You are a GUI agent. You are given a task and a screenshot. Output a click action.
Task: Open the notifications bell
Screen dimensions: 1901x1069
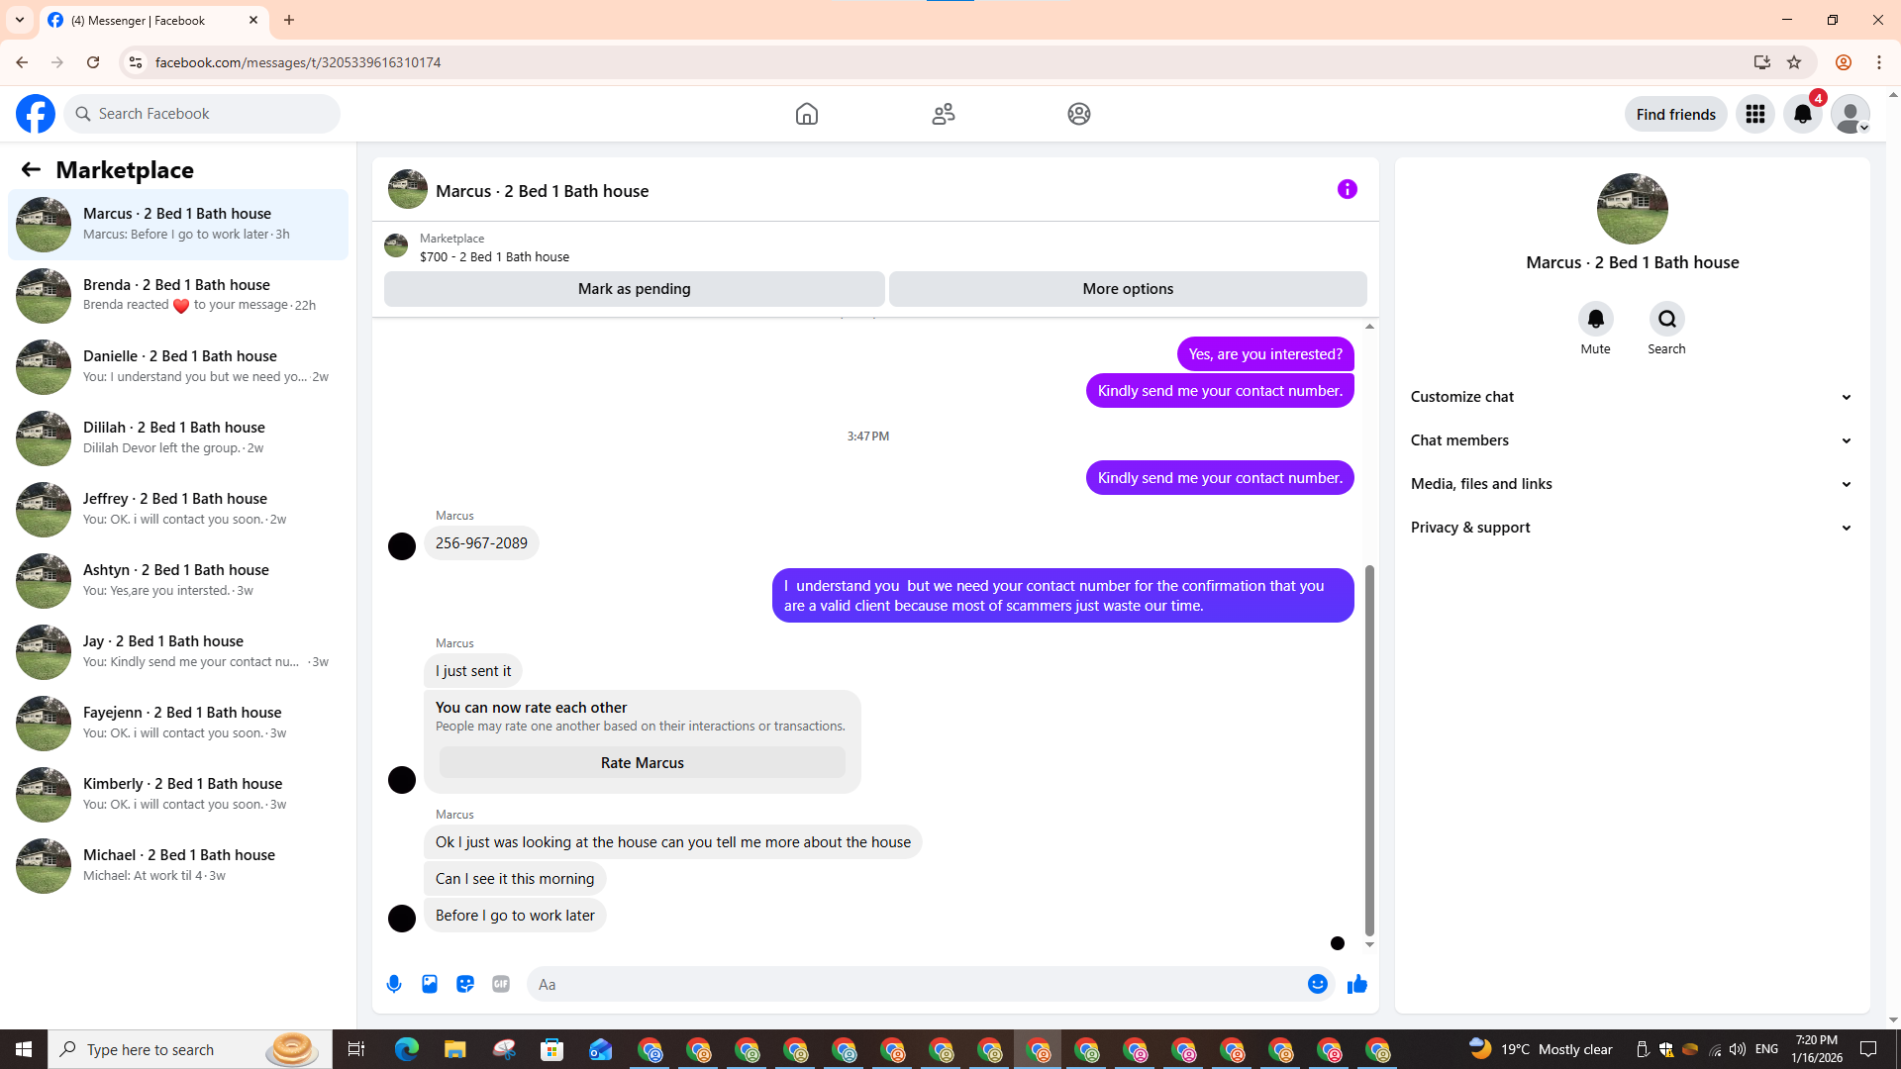tap(1802, 114)
